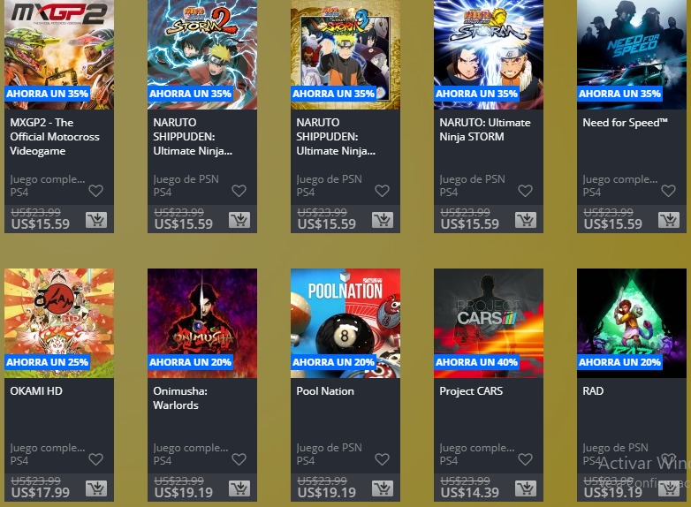The image size is (691, 507).
Task: Add OKAMI HD to cart
Action: coord(96,488)
